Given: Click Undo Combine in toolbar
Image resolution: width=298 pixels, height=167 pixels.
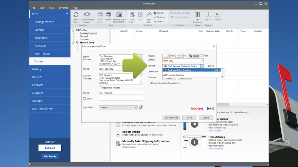Looking at the screenshot, I should (179, 17).
